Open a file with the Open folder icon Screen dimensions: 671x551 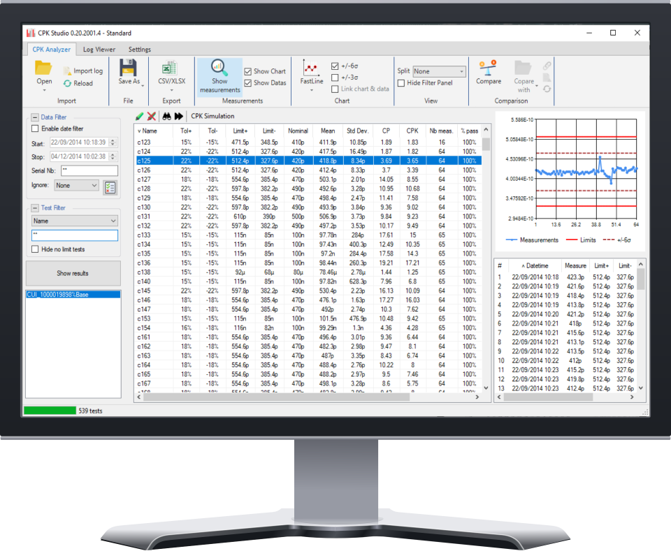pos(43,68)
